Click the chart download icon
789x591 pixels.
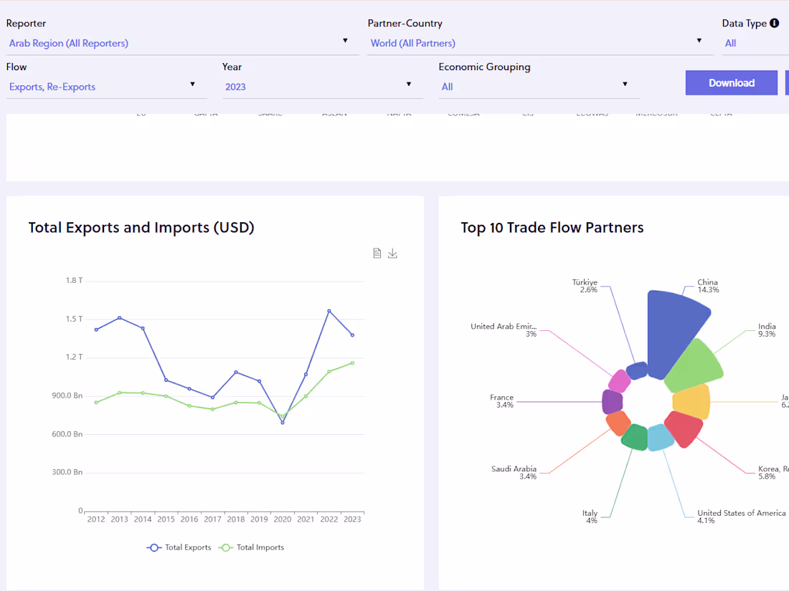tap(392, 253)
